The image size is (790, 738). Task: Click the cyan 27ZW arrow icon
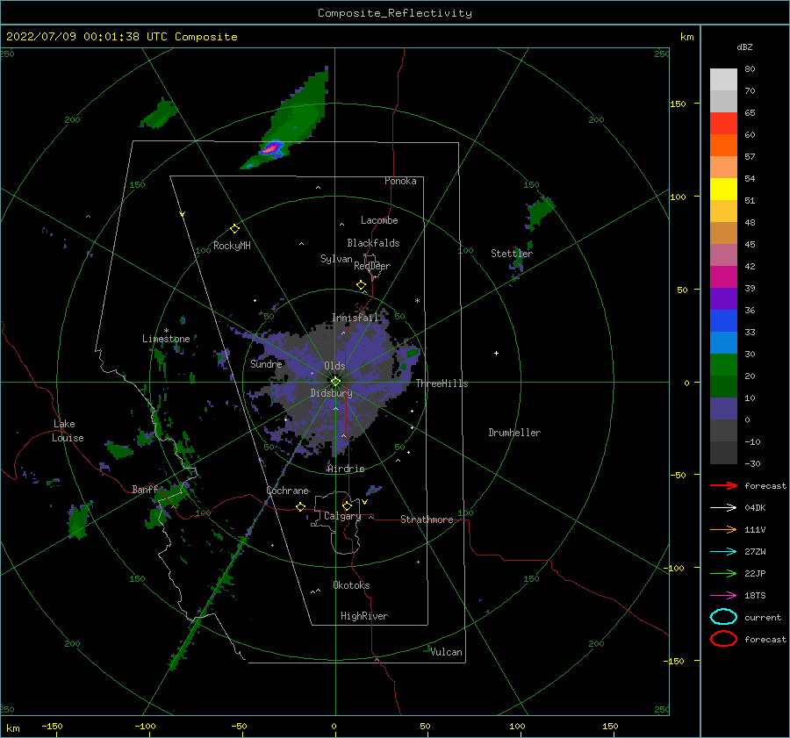click(x=723, y=552)
